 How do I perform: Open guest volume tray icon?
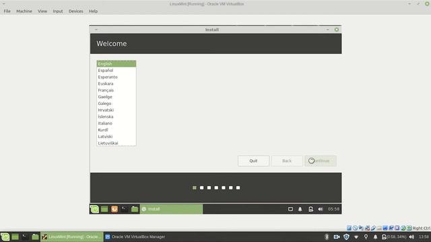[321, 209]
